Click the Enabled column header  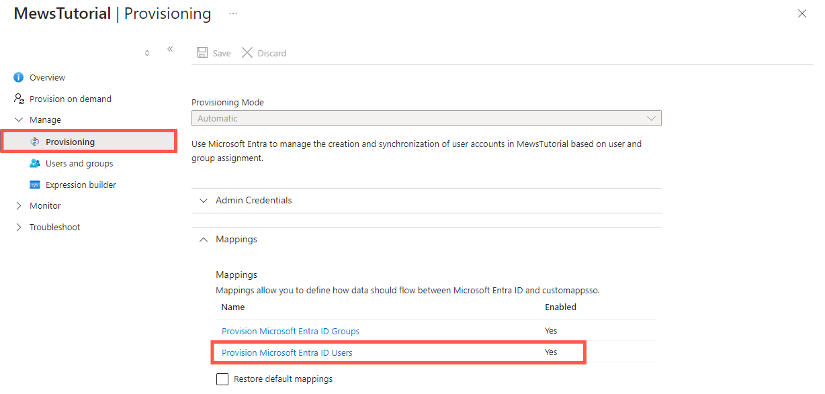tap(560, 307)
